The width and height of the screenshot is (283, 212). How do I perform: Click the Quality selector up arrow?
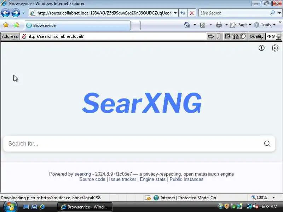(279, 35)
